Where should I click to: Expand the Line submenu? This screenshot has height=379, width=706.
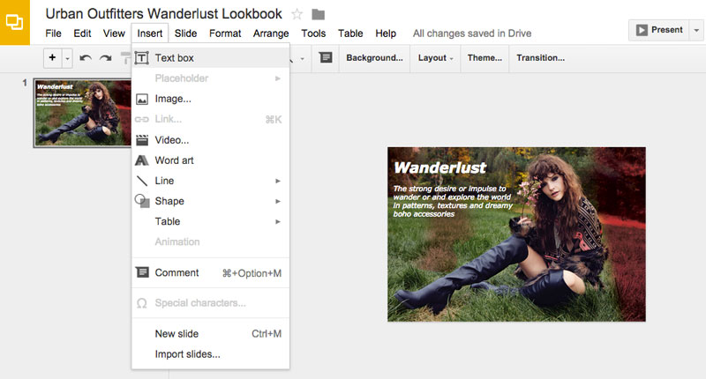pyautogui.click(x=211, y=181)
